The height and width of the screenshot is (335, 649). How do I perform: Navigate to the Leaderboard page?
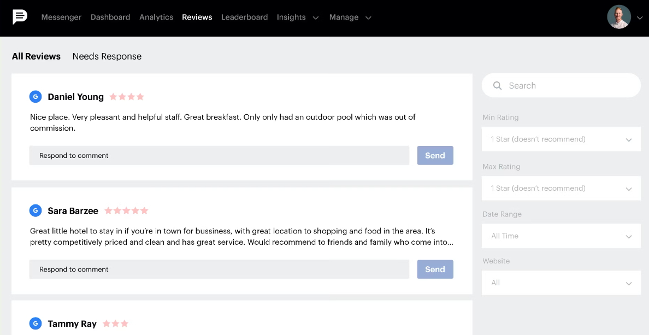coord(244,17)
